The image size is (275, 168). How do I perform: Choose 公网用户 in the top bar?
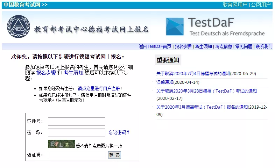261,5
